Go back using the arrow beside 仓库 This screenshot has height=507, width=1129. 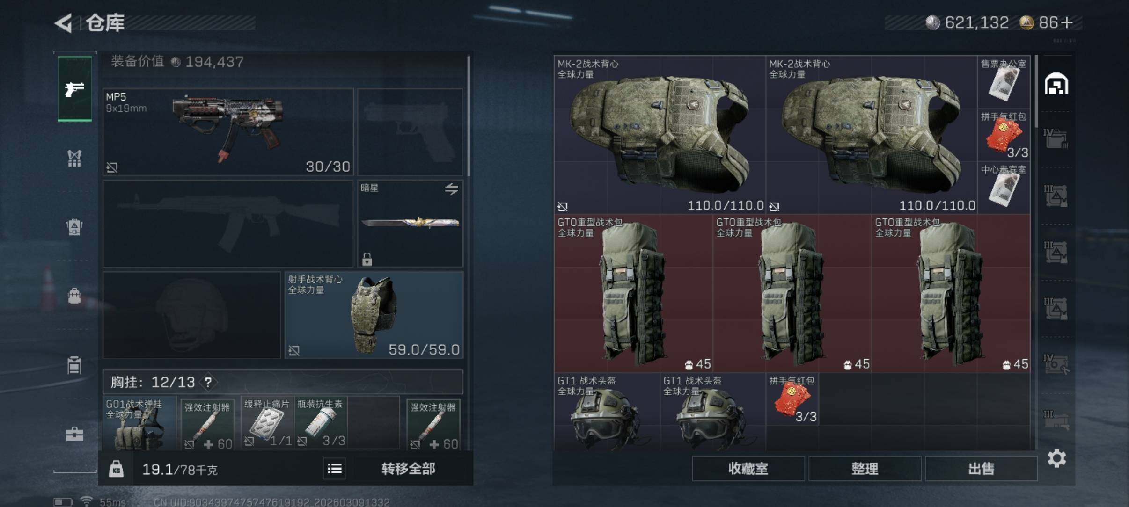point(64,23)
